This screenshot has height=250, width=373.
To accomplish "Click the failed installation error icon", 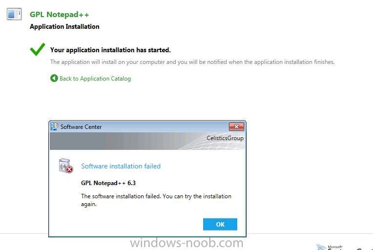I will [66, 166].
